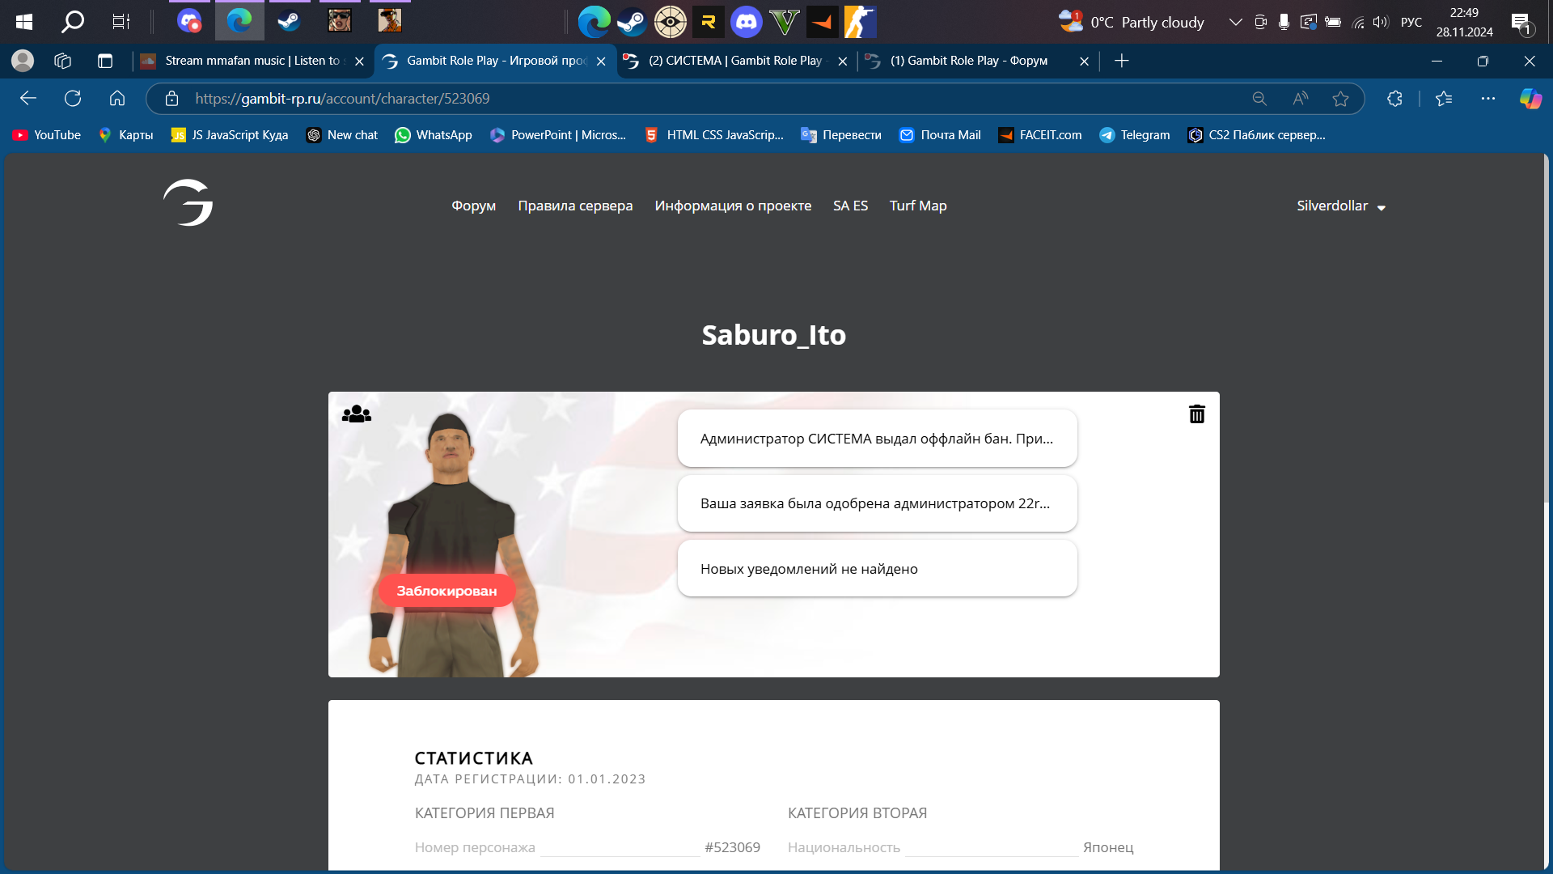Open the browser extensions puzzle icon
The height and width of the screenshot is (874, 1553).
point(1394,99)
